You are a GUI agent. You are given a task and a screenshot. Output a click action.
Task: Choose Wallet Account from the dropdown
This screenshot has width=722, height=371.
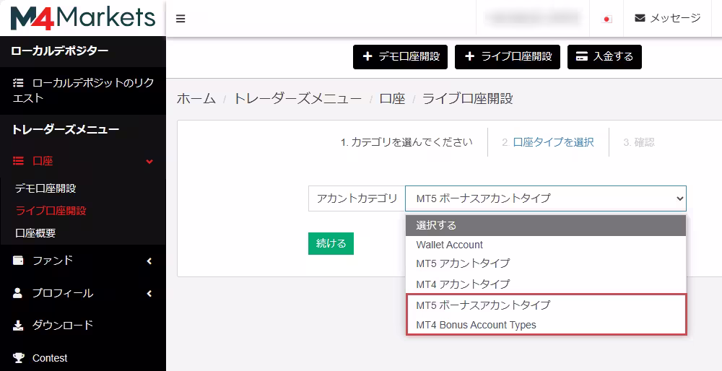546,245
